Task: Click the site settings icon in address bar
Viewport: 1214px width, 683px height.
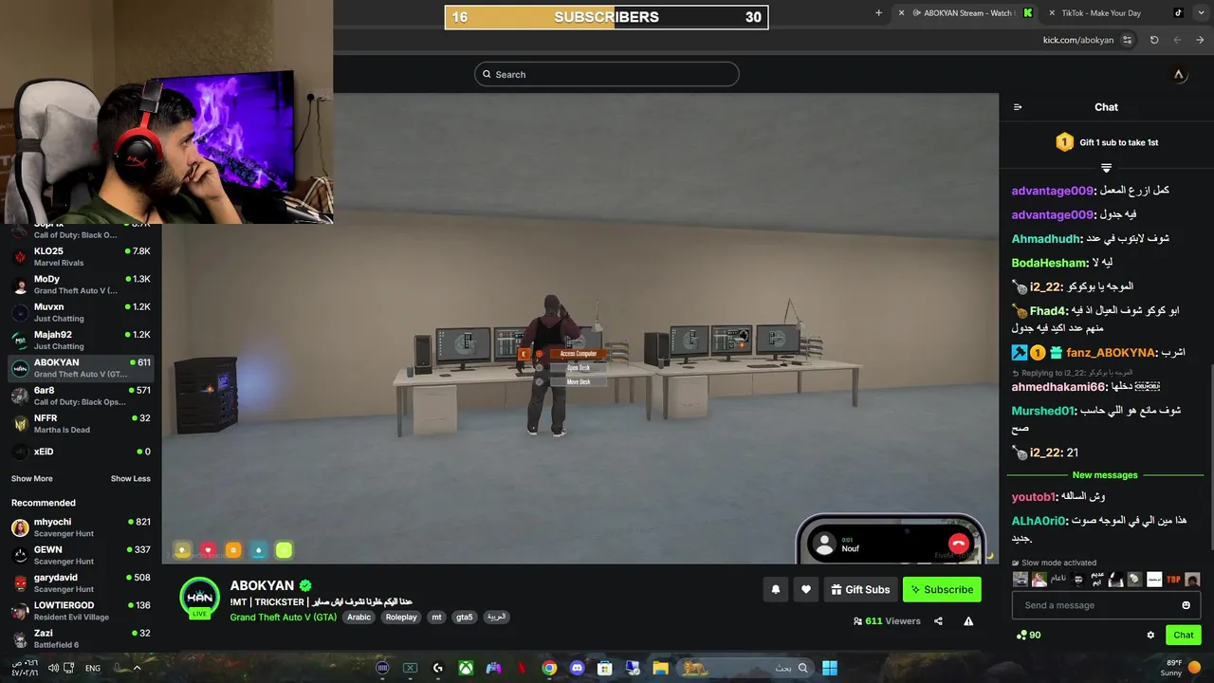Action: point(1127,40)
